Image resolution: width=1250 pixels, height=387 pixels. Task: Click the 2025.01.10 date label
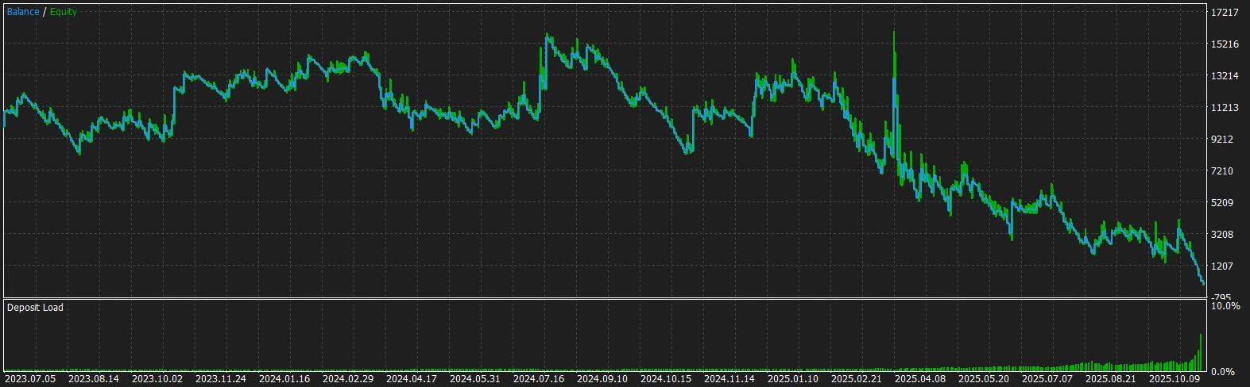(793, 379)
